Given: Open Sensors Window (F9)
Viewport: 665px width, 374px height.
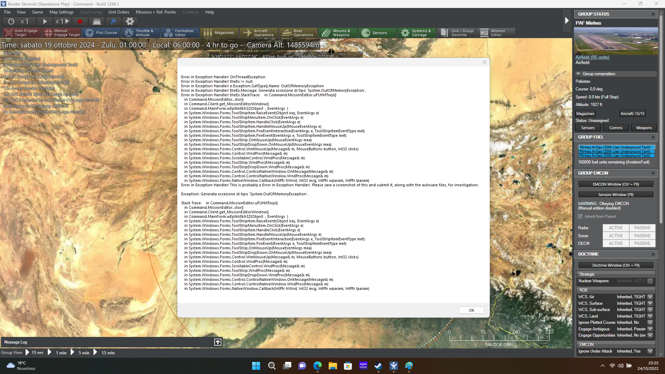Looking at the screenshot, I should (616, 195).
